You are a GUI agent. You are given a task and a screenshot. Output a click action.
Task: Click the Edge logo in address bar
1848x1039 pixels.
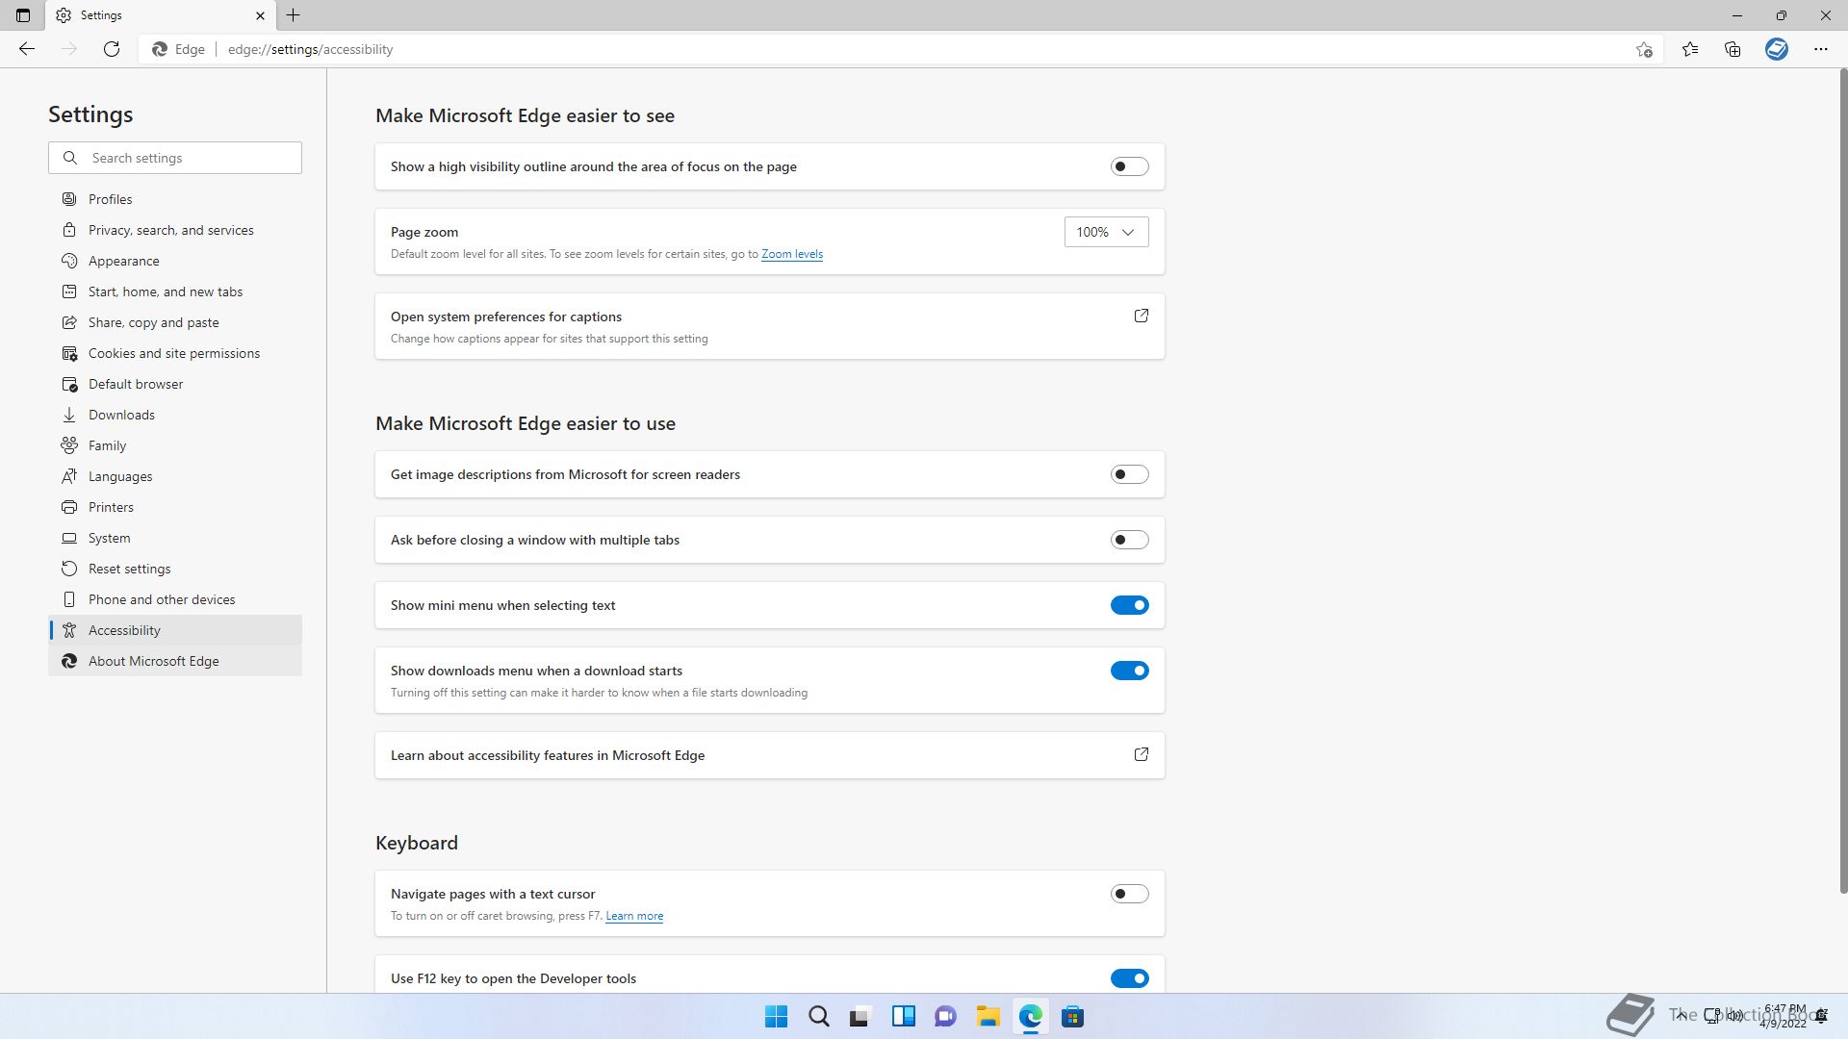160,49
